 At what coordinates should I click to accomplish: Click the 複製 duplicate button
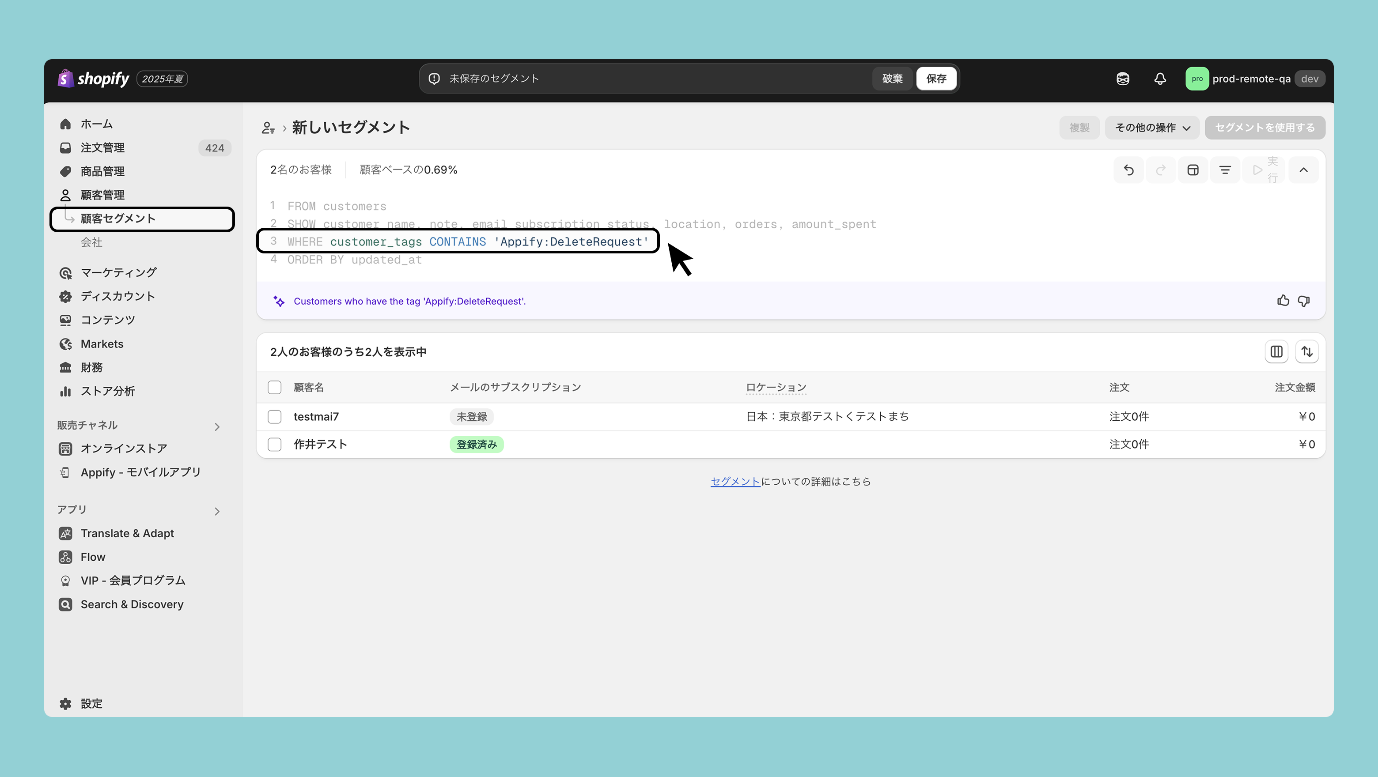pyautogui.click(x=1079, y=128)
